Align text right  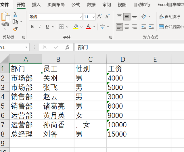[135, 27]
